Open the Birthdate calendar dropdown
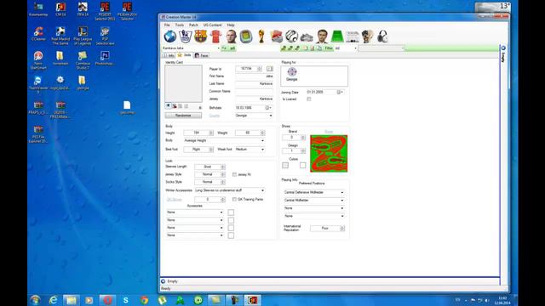Image resolution: width=545 pixels, height=306 pixels. tap(269, 108)
